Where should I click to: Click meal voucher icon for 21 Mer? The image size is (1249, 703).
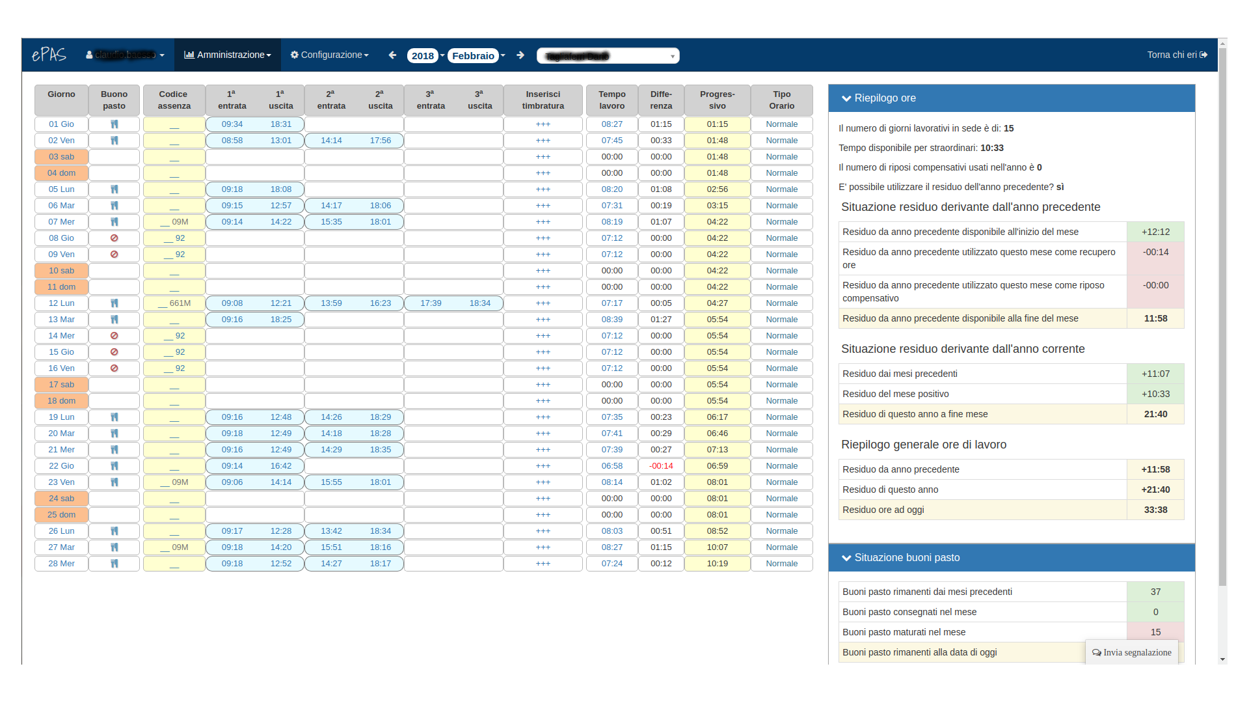pyautogui.click(x=114, y=450)
